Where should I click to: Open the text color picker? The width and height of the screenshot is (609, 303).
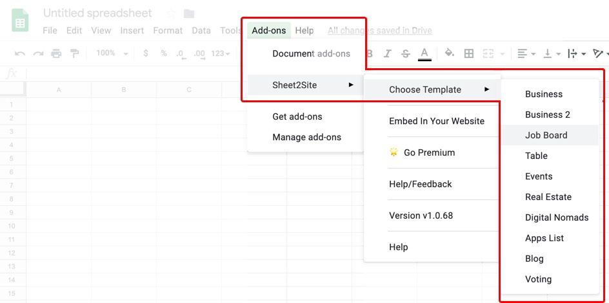[x=424, y=53]
